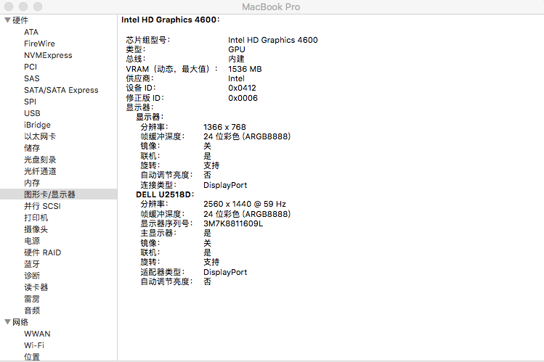Click the DELL U2518D heading

[165, 194]
